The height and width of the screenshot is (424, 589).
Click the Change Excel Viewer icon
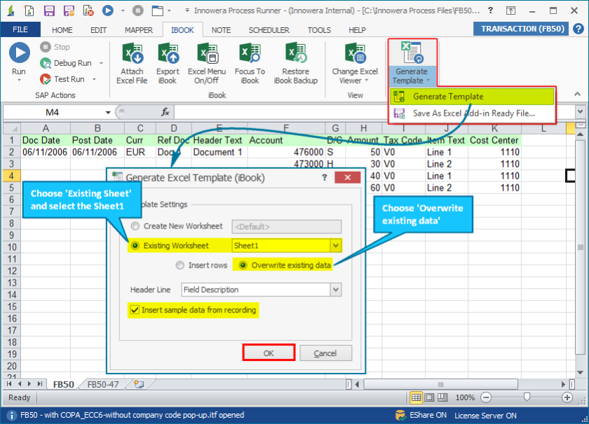[x=355, y=54]
